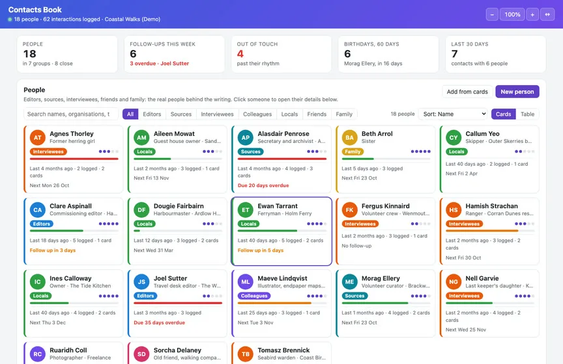
Task: Switch to Cards view
Action: (x=504, y=114)
